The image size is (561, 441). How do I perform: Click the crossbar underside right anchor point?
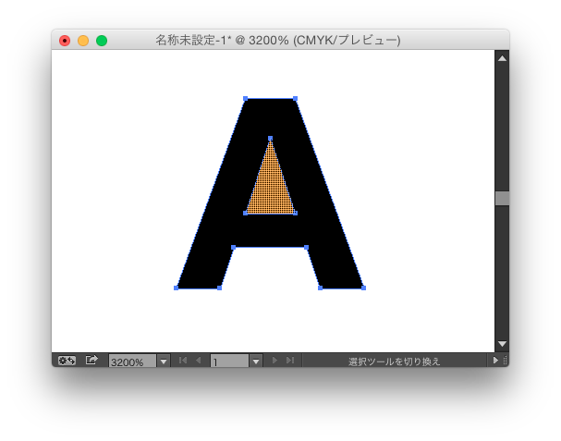point(306,248)
